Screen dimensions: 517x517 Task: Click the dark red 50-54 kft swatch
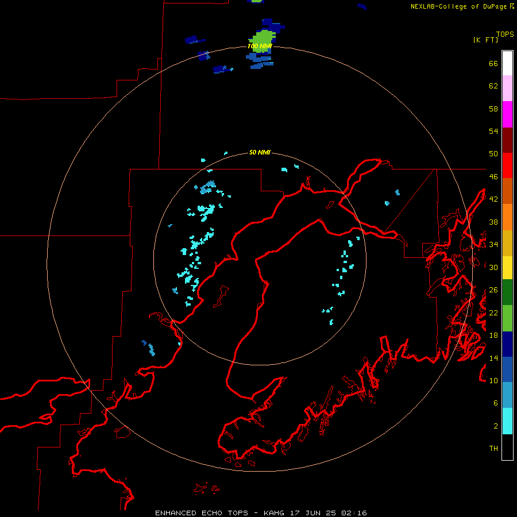coord(507,140)
